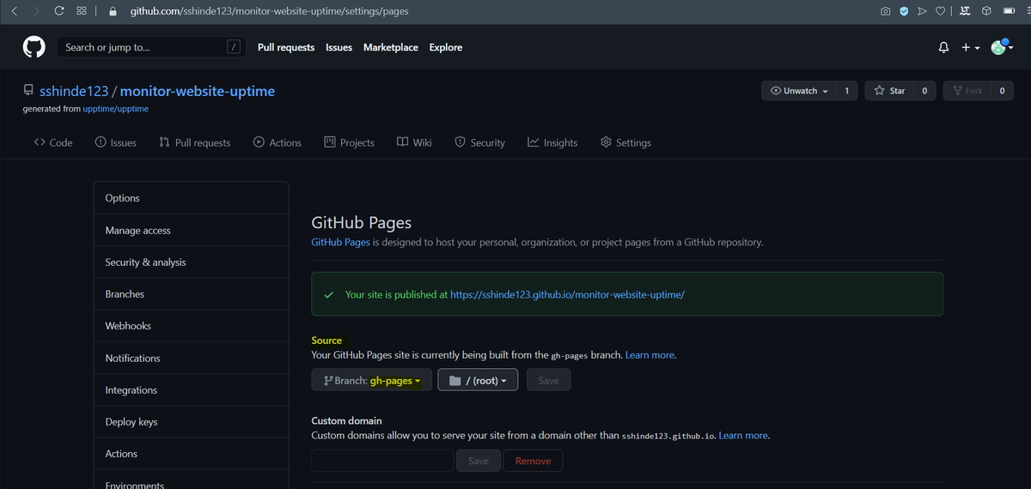The width and height of the screenshot is (1031, 489).
Task: Open the browser speed dial grid icon
Action: (81, 11)
